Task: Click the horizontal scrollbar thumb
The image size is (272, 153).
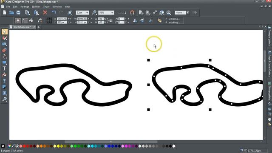Action: click(x=111, y=142)
